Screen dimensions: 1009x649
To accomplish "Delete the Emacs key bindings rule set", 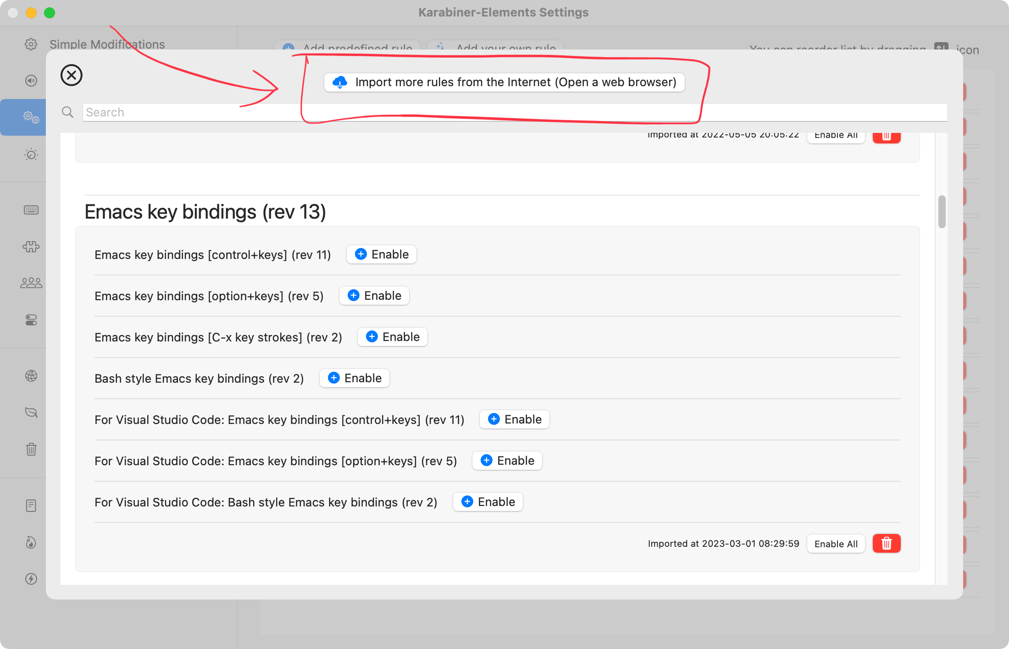I will click(887, 544).
